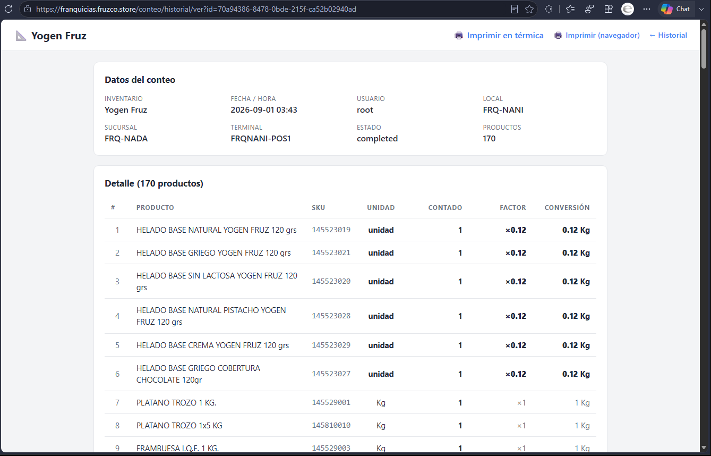711x456 pixels.
Task: Select the Usuario value root
Action: [x=365, y=110]
